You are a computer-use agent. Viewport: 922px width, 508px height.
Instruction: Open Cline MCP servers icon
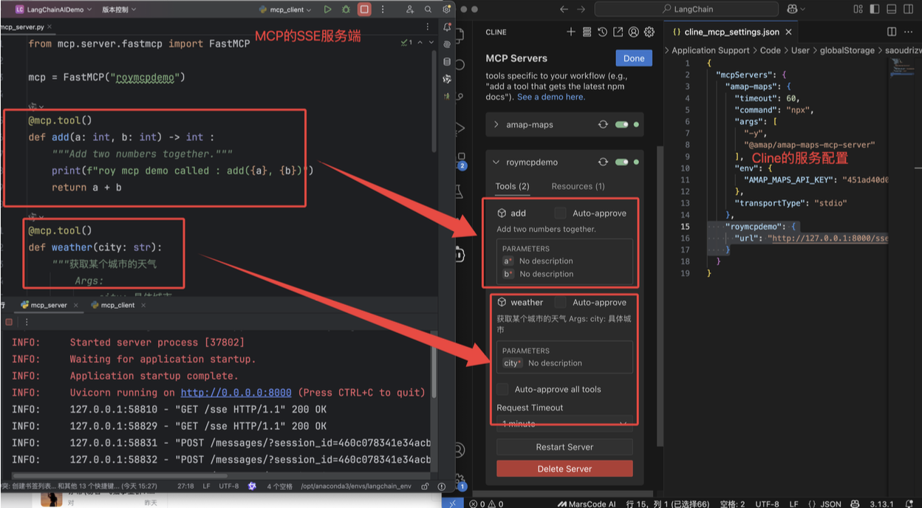[587, 32]
